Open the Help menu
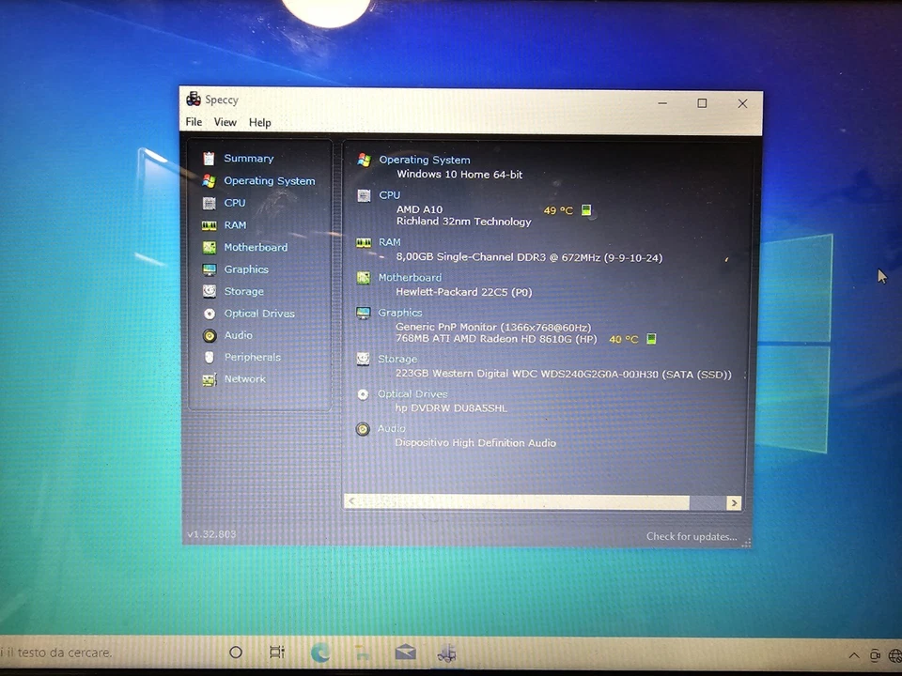 [259, 122]
